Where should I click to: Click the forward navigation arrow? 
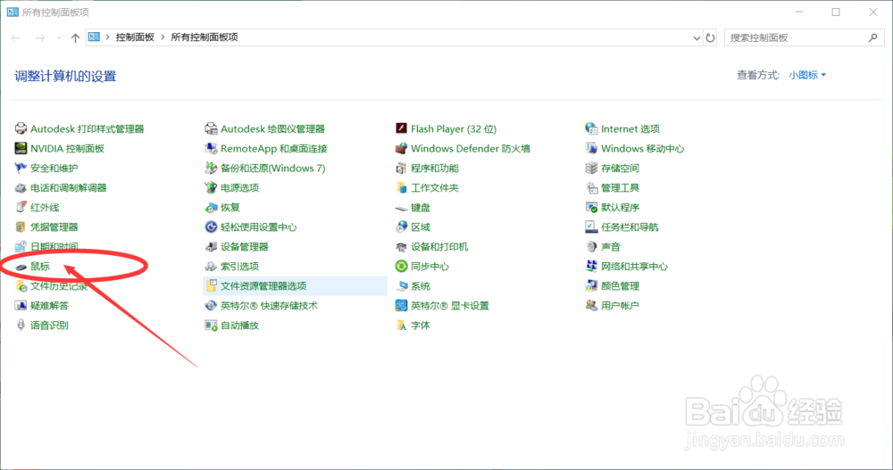(40, 38)
